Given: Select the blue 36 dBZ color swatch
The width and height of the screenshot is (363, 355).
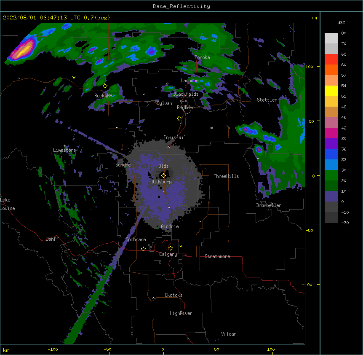Looking at the screenshot, I should point(331,154).
